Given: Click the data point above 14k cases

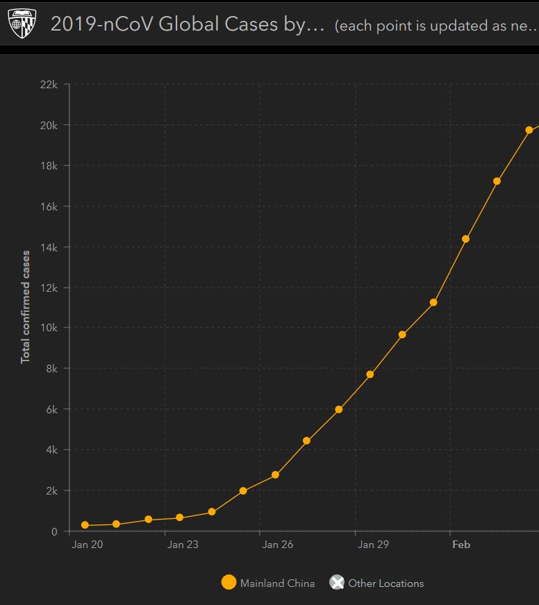Looking at the screenshot, I should click(x=465, y=239).
